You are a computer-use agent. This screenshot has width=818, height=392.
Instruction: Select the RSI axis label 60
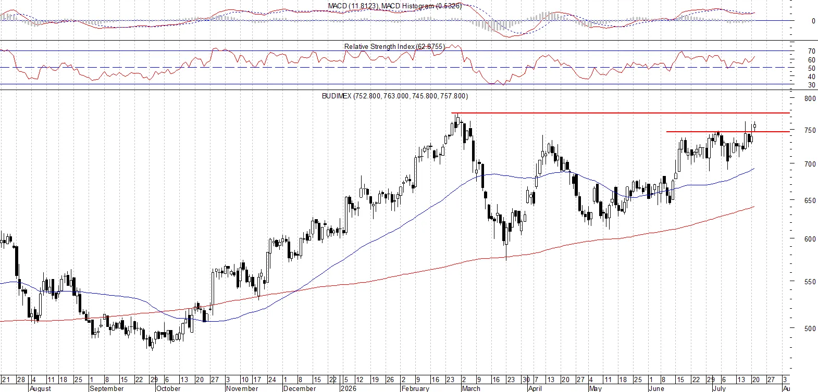(811, 60)
